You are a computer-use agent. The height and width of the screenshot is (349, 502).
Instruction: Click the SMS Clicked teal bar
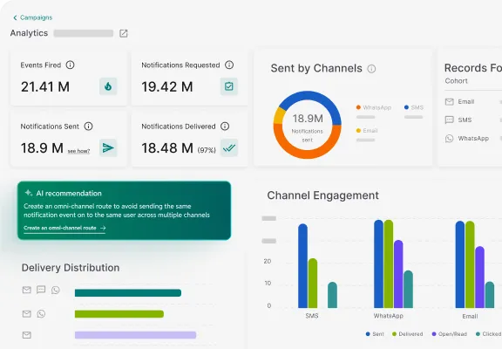tap(332, 295)
